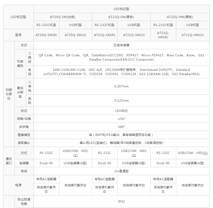Click the 360° skew angle value
Screen dimensions: 213x208
coord(121,127)
